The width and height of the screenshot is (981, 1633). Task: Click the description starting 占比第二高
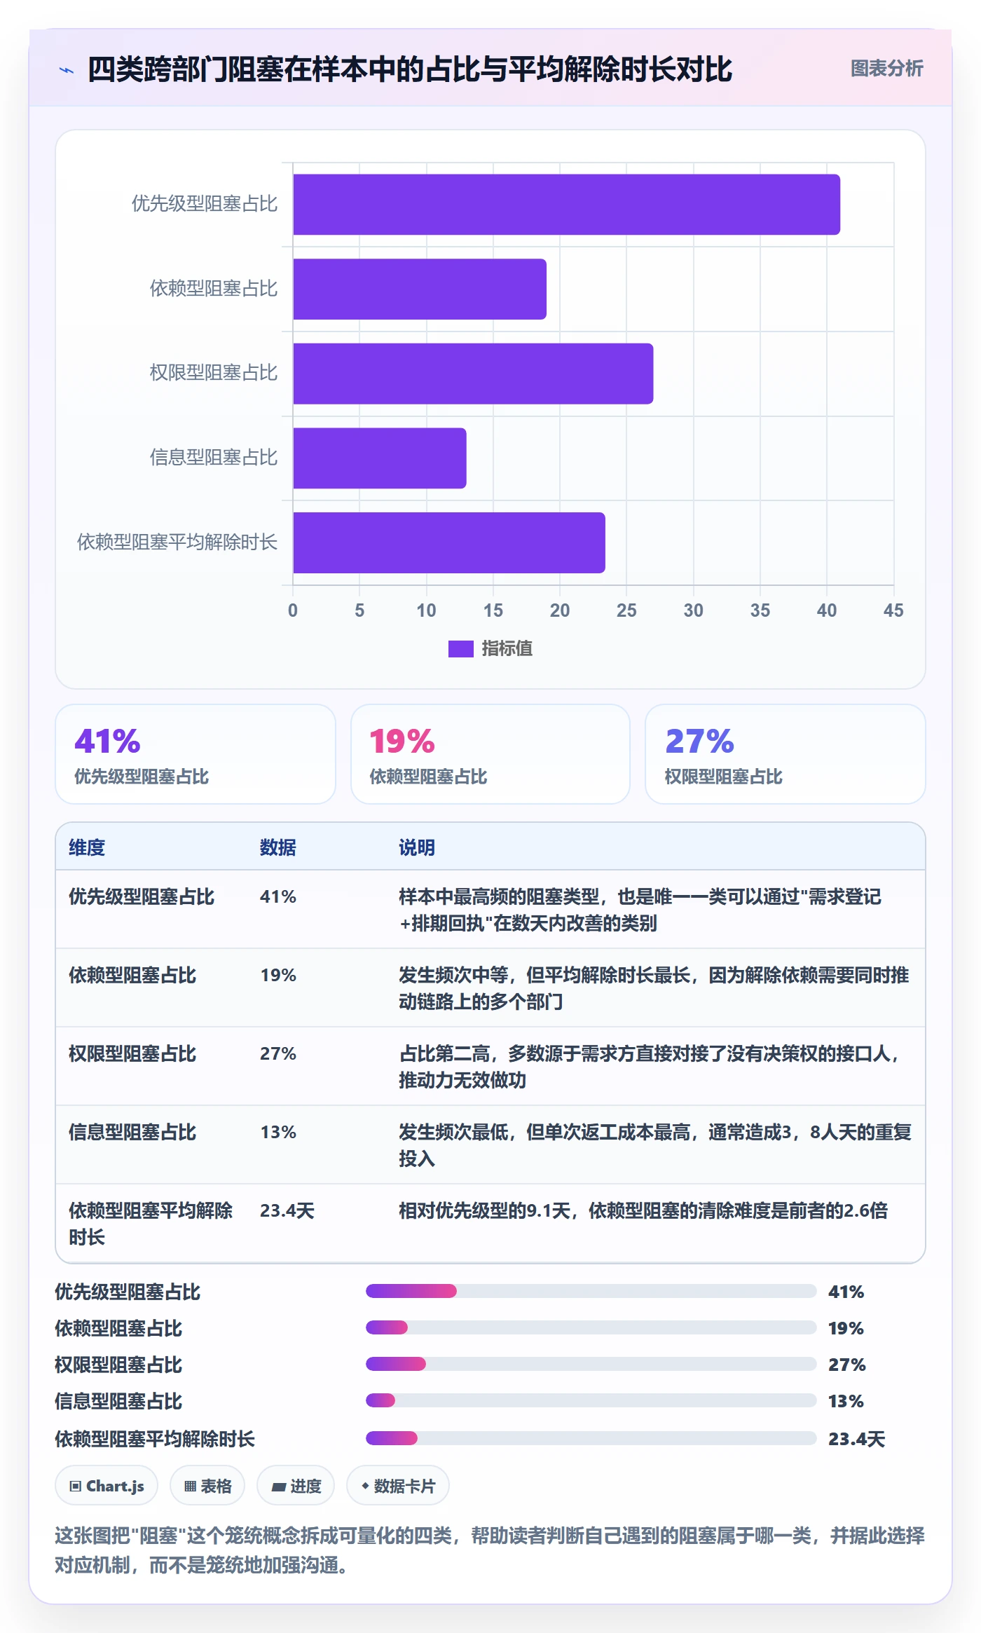[x=651, y=1067]
